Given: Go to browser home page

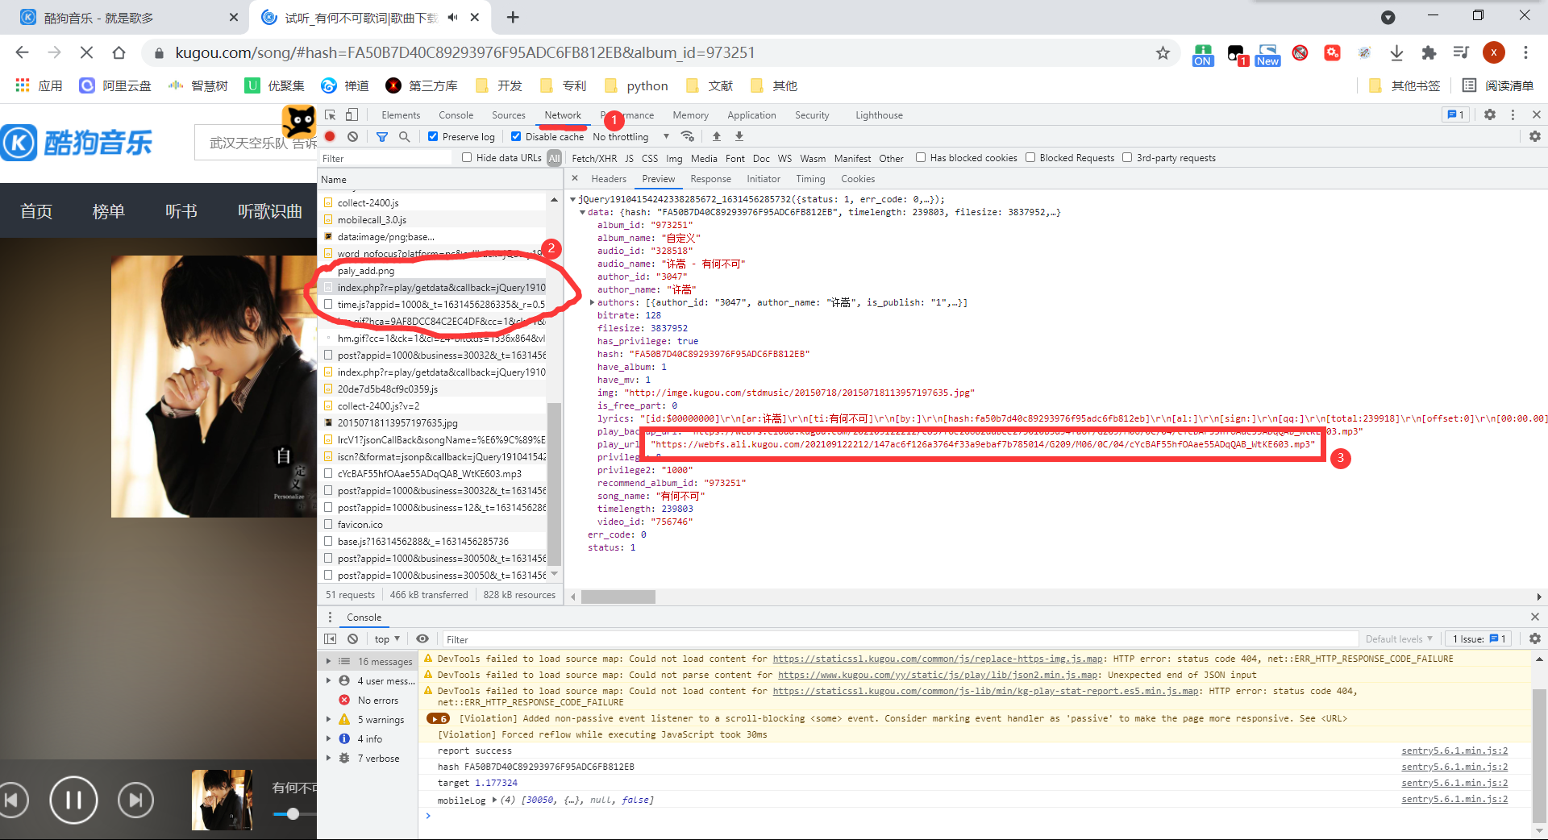Looking at the screenshot, I should [119, 53].
